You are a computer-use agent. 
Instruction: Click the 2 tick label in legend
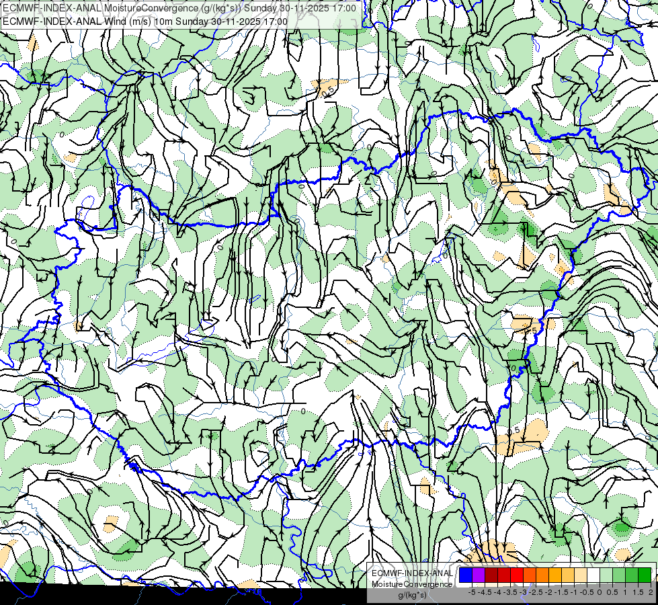pos(651,592)
